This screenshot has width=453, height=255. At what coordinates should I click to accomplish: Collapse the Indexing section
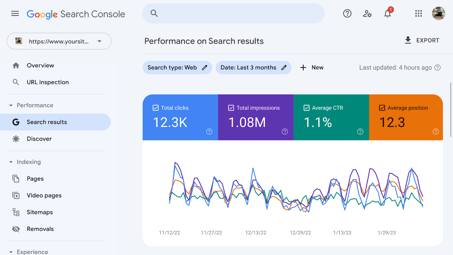[10, 162]
